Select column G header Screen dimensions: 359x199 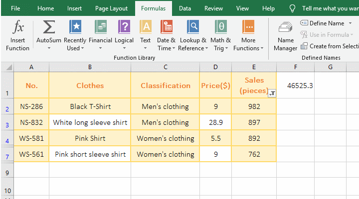pyautogui.click(x=331, y=67)
